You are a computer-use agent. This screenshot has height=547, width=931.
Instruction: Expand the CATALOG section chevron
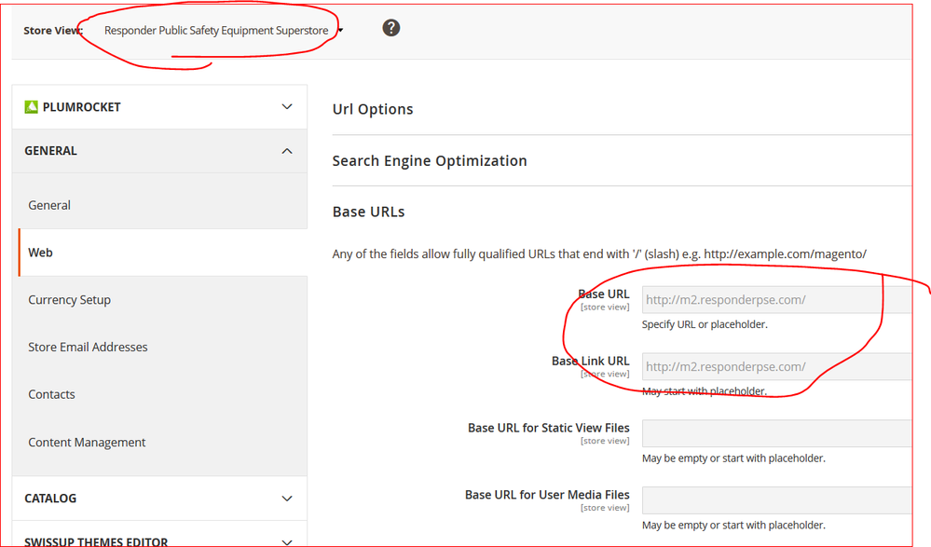coord(287,499)
